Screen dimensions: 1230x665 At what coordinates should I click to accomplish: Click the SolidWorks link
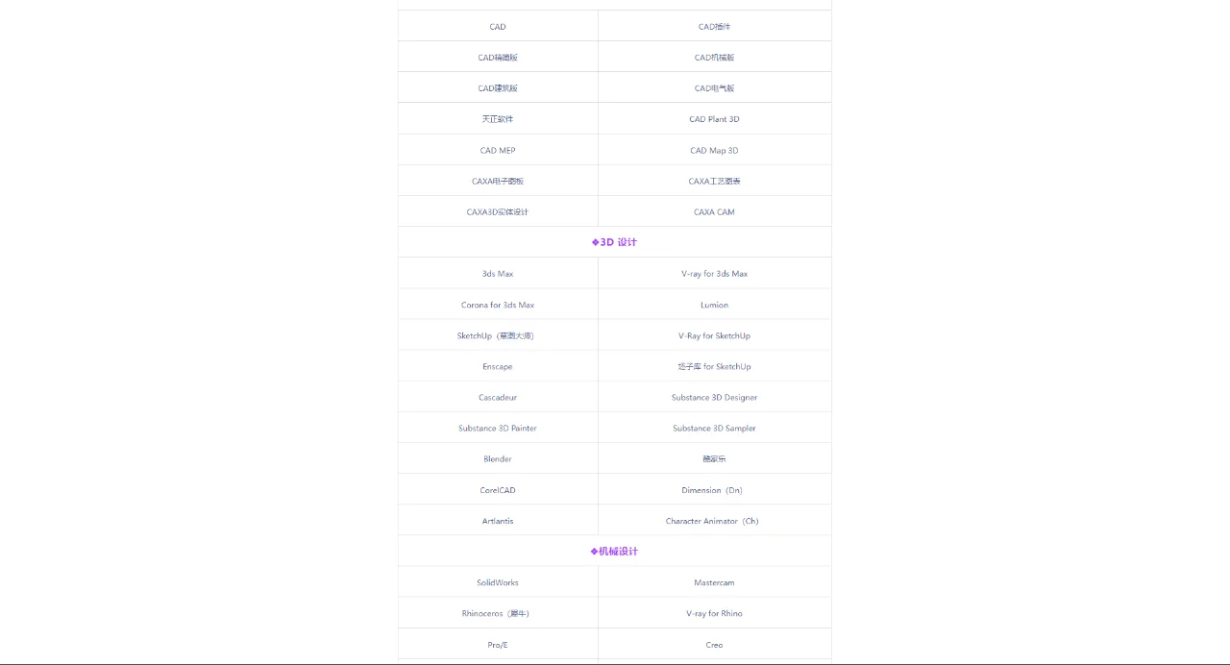tap(498, 582)
